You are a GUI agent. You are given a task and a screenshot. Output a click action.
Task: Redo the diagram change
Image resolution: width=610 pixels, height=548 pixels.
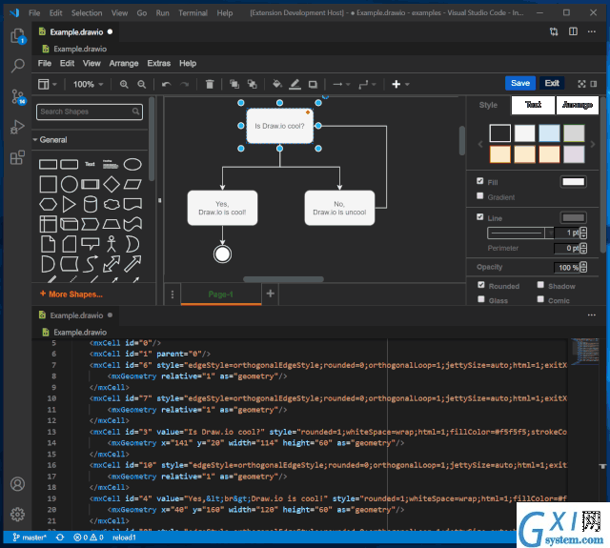coord(184,84)
